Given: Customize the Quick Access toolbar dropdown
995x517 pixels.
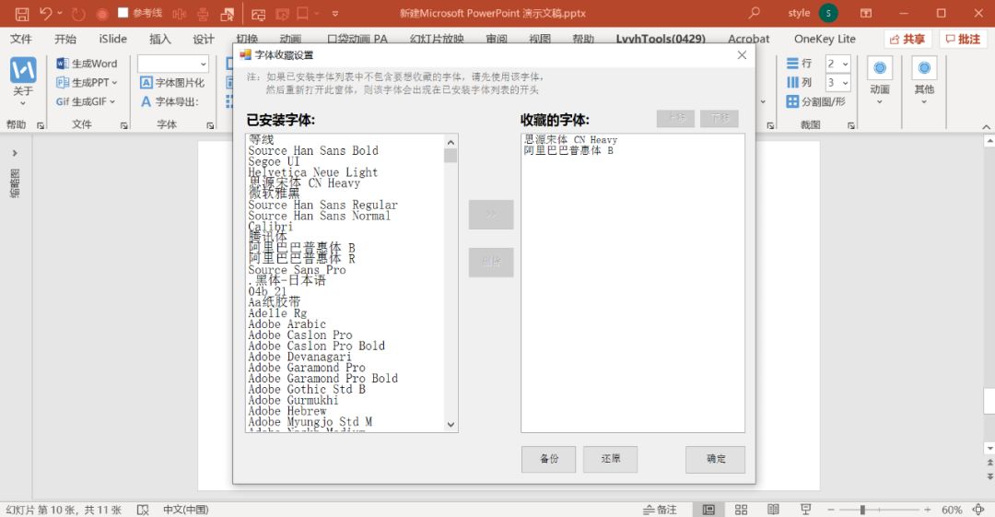Looking at the screenshot, I should click(335, 13).
